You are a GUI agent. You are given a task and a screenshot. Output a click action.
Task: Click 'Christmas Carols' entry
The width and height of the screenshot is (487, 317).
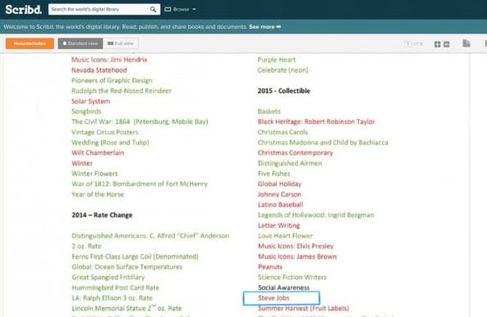[282, 132]
